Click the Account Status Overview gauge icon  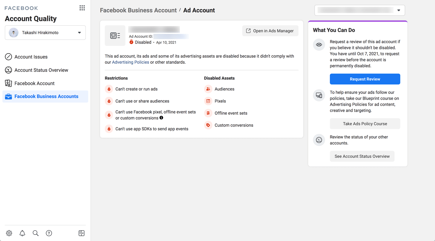point(8,70)
